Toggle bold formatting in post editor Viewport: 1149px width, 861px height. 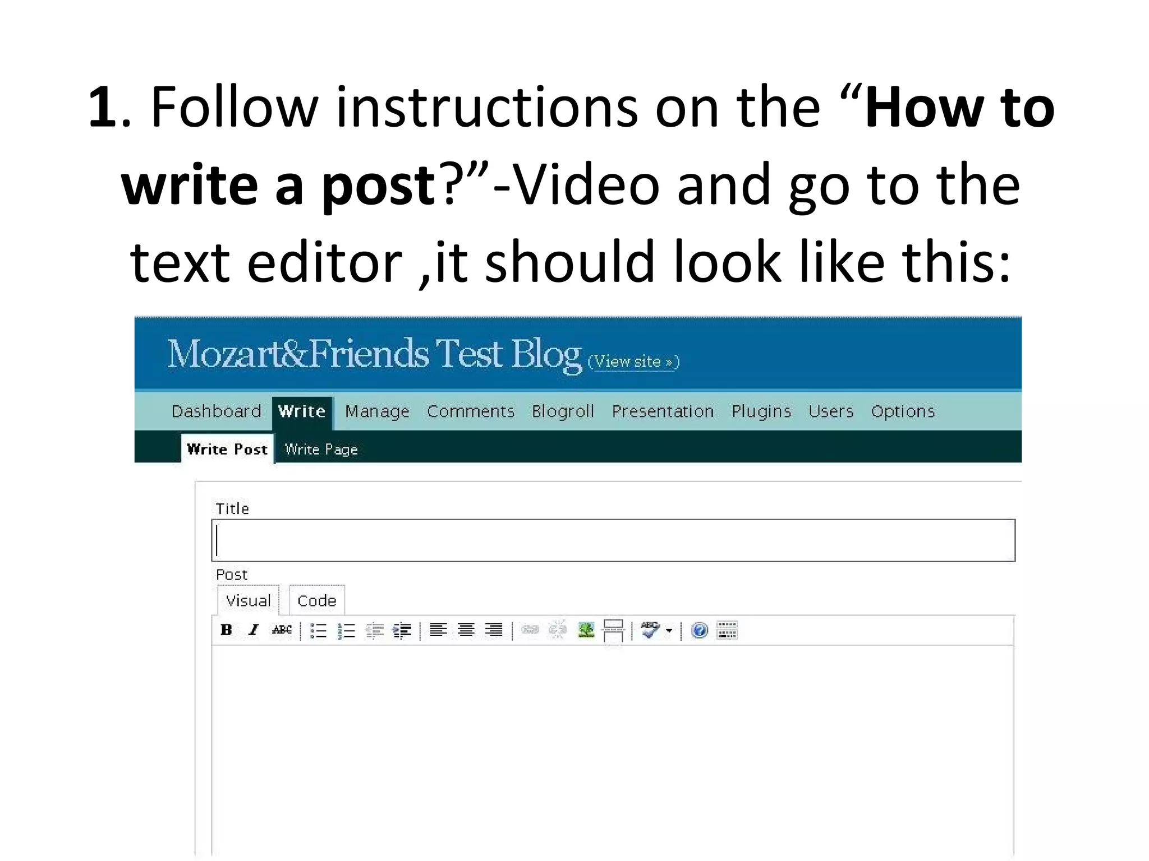(226, 630)
